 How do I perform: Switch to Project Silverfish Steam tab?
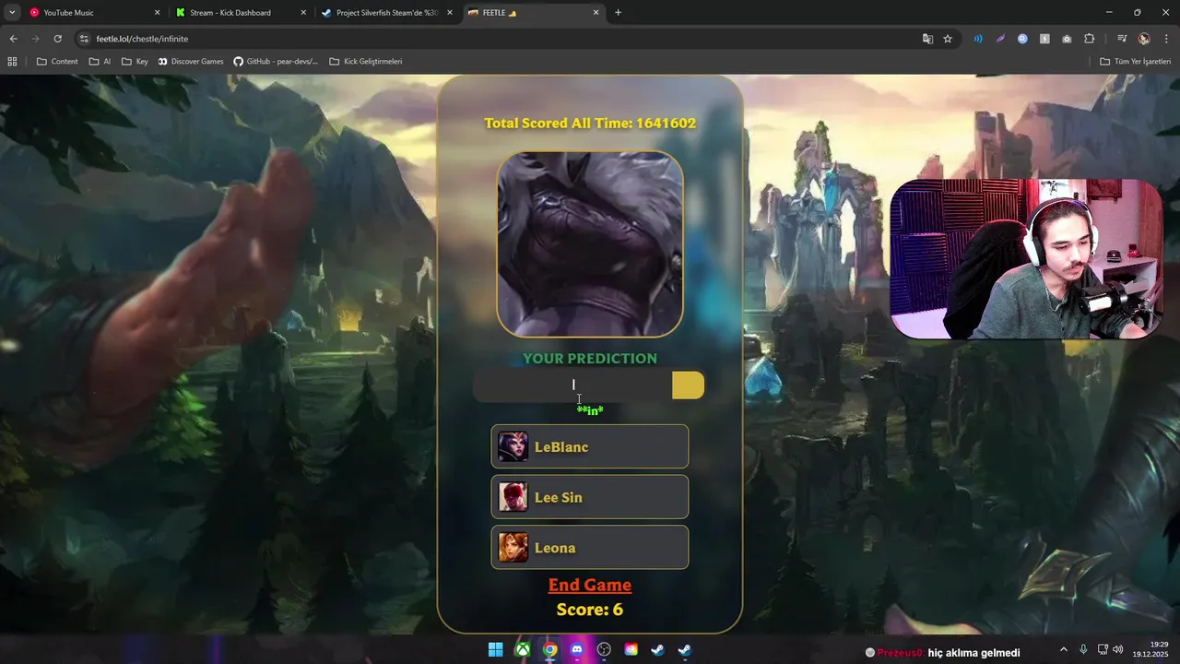click(x=387, y=13)
